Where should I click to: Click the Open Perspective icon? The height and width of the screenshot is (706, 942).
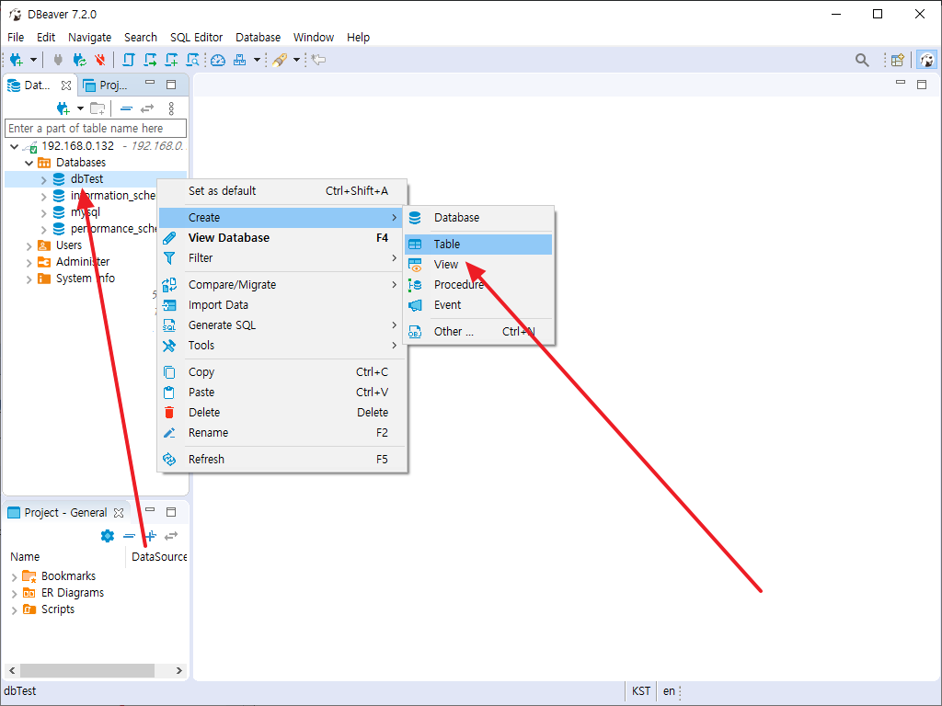898,60
